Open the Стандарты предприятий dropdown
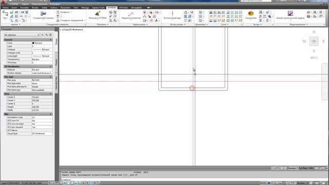 pos(71,21)
